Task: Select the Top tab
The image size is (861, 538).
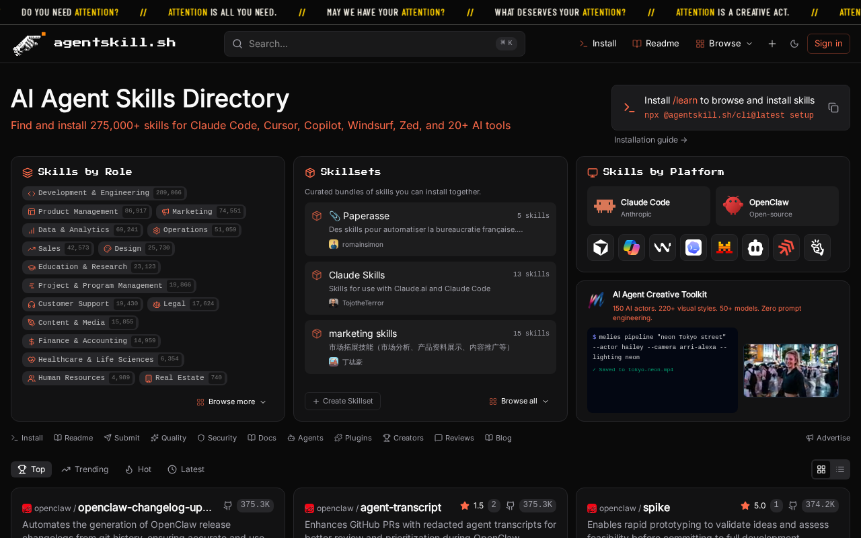Action: pos(32,469)
